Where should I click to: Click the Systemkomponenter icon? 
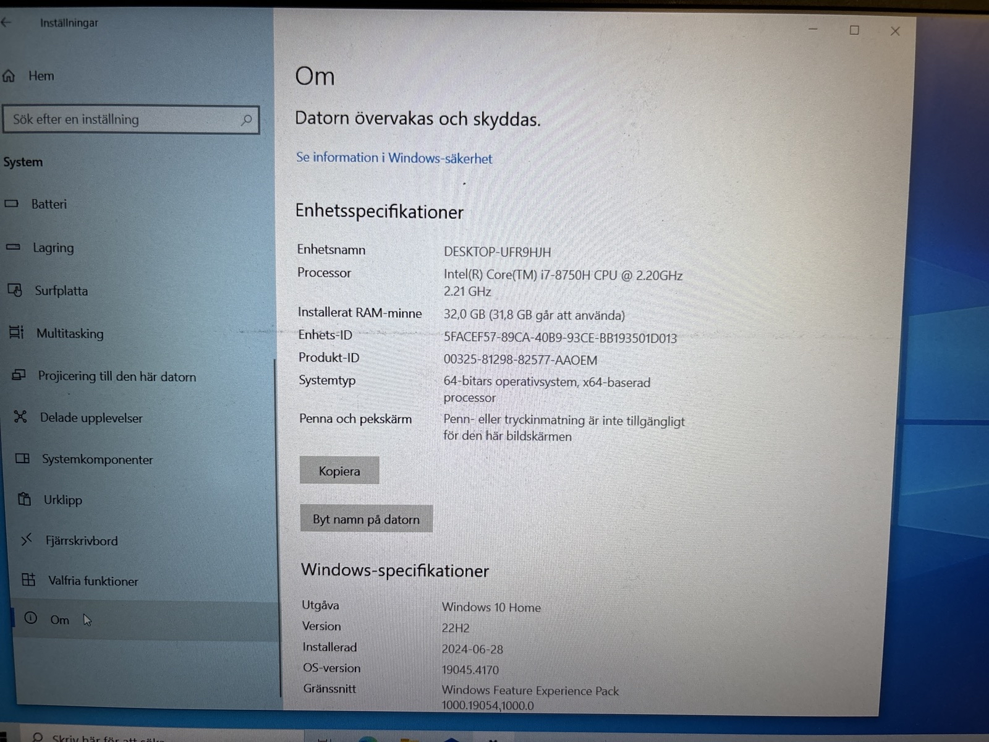pos(22,458)
